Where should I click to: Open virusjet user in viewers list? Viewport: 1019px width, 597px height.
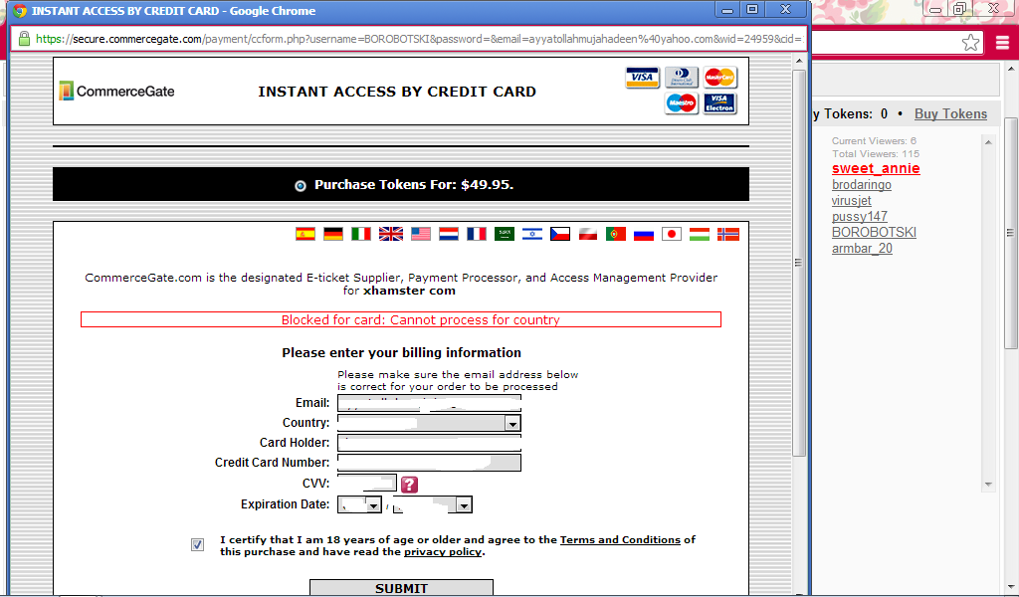coord(852,201)
